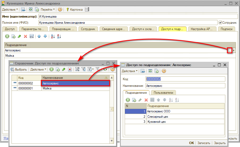Click sort ascending icon in user window toolbar
Viewport: 240px width, 147px height.
tap(53, 36)
